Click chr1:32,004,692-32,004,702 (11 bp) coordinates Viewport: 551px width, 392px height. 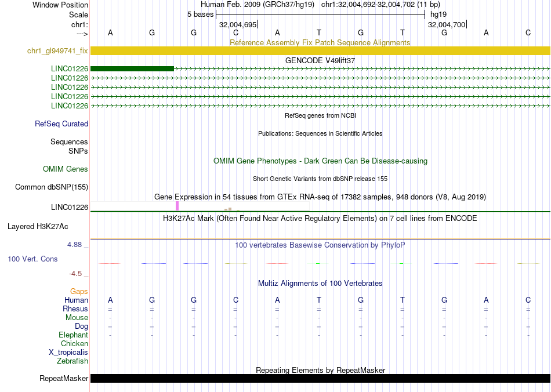380,5
